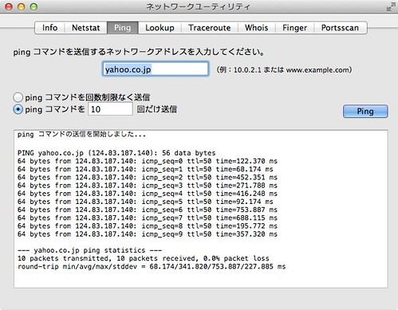Screen dimensions: 398x310
Task: Click the icmp_seq=1 time=68.174 ms line
Action: 145,169
